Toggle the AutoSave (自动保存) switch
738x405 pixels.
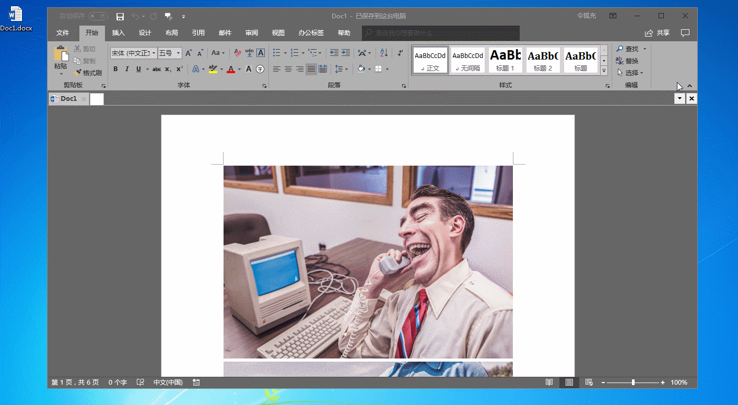[x=98, y=16]
